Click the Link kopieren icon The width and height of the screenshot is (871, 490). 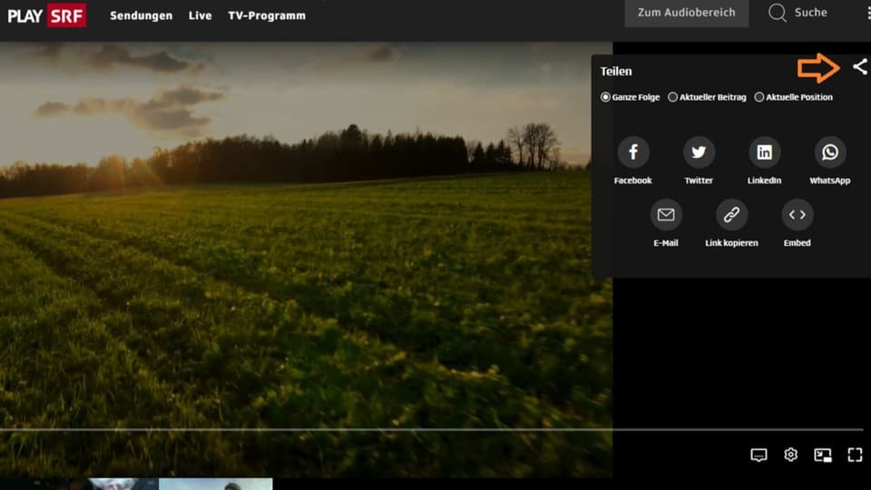click(731, 215)
